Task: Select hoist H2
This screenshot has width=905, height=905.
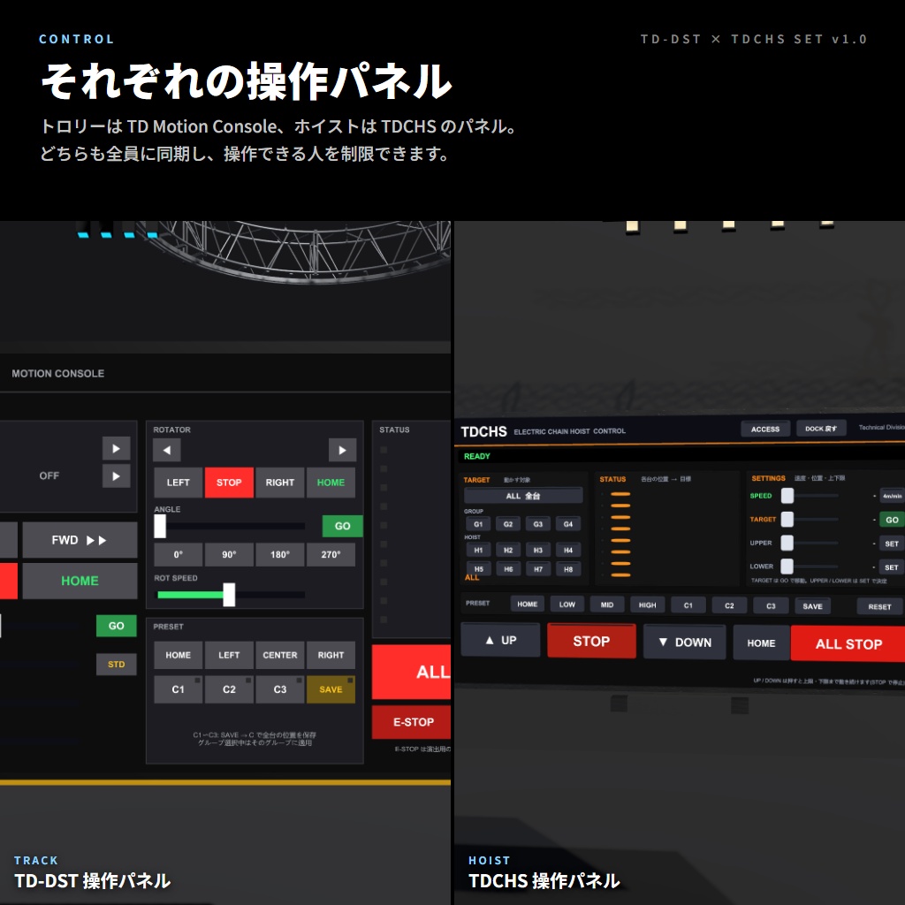Action: point(508,550)
